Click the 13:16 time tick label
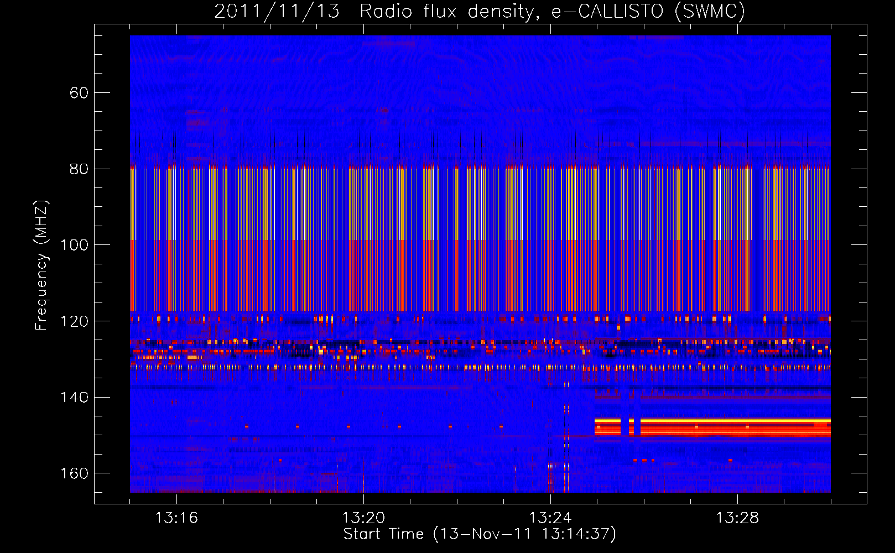Viewport: 895px width, 553px height. (176, 518)
